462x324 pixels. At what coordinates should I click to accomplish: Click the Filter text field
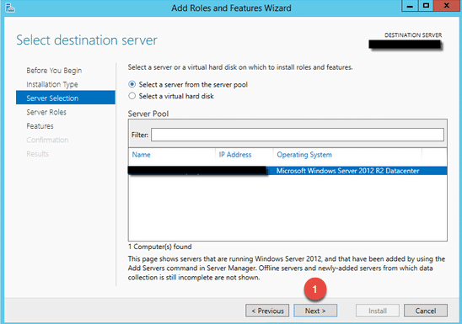(298, 135)
